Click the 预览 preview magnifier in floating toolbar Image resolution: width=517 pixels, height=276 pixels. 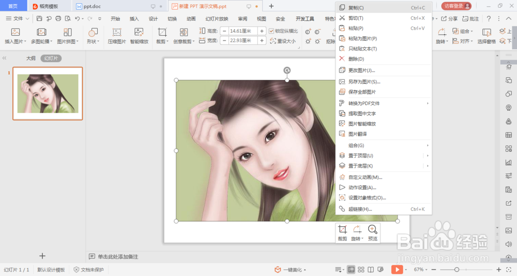point(373,233)
